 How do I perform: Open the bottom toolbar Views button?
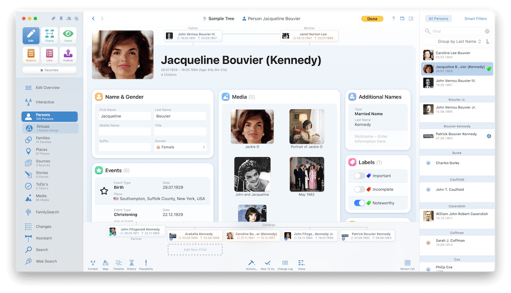tap(301, 265)
